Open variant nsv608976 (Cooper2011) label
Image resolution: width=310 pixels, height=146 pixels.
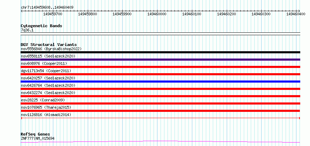click(x=44, y=63)
